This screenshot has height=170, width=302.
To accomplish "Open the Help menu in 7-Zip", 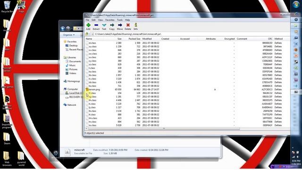I will (x=127, y=20).
